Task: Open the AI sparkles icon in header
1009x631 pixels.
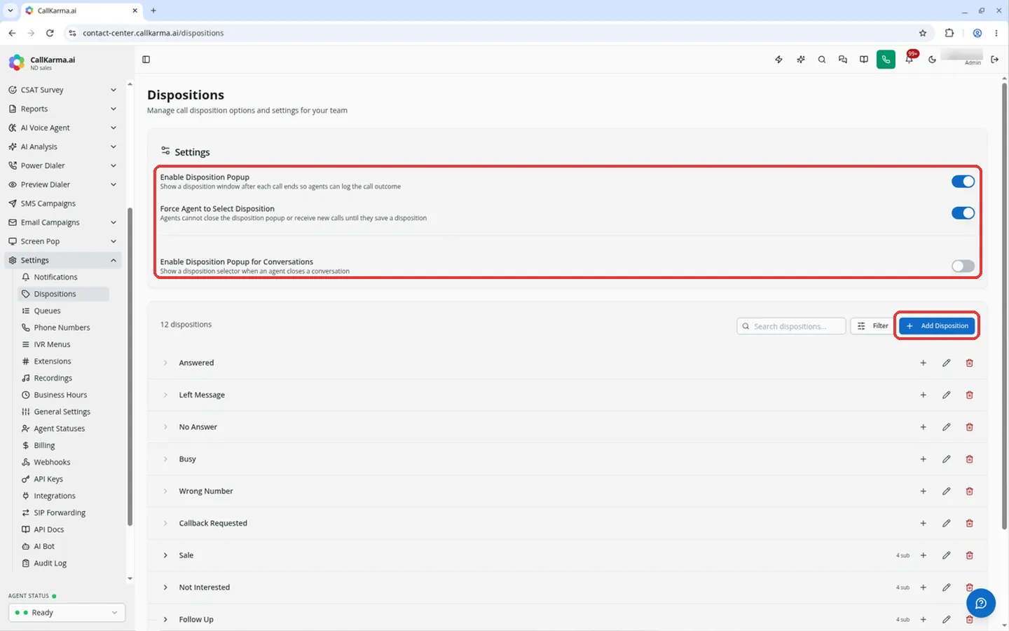Action: pyautogui.click(x=800, y=60)
